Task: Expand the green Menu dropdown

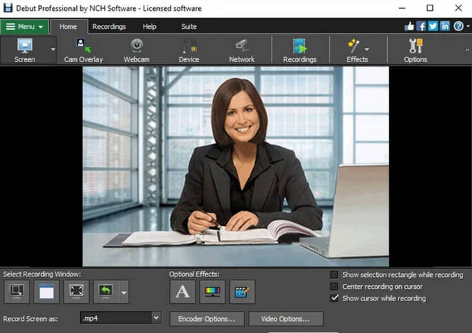Action: click(24, 27)
